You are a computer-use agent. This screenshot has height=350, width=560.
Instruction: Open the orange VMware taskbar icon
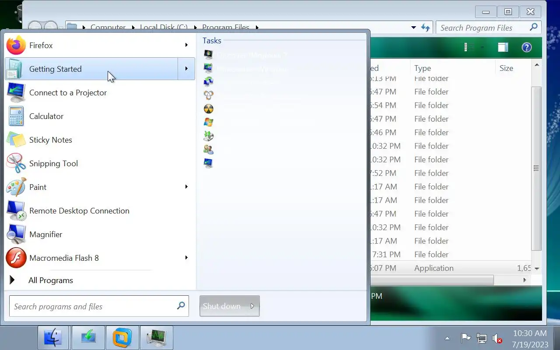122,338
